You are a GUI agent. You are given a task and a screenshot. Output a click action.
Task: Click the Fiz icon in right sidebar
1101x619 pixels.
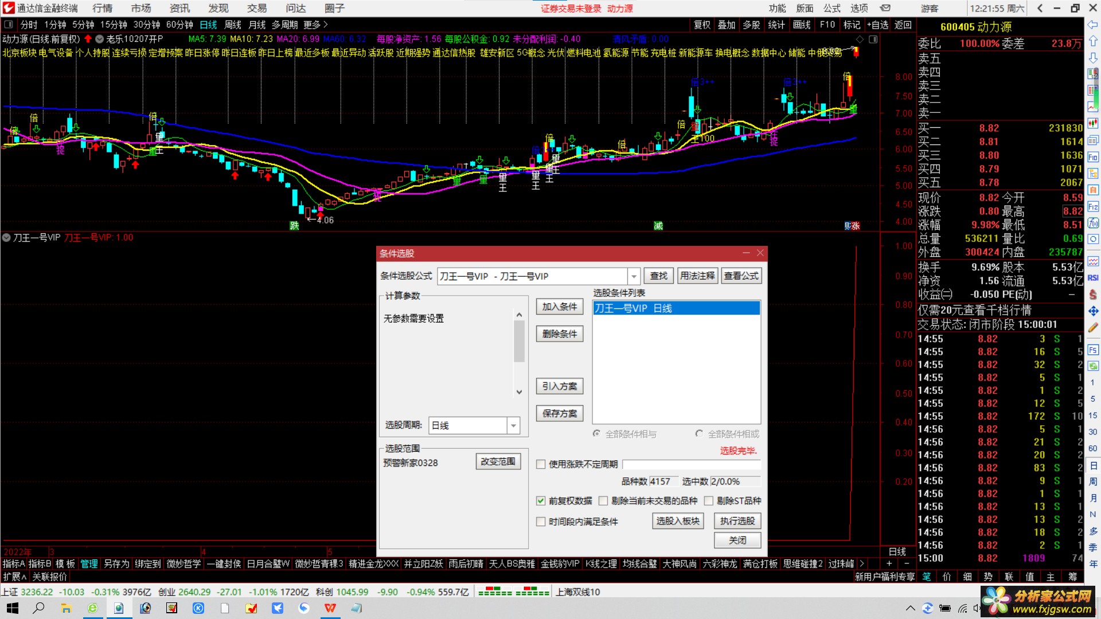tap(1093, 206)
